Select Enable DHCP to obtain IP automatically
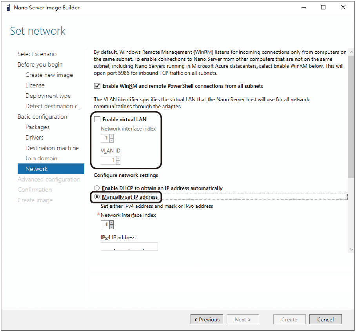The width and height of the screenshot is (356, 332). (97, 188)
